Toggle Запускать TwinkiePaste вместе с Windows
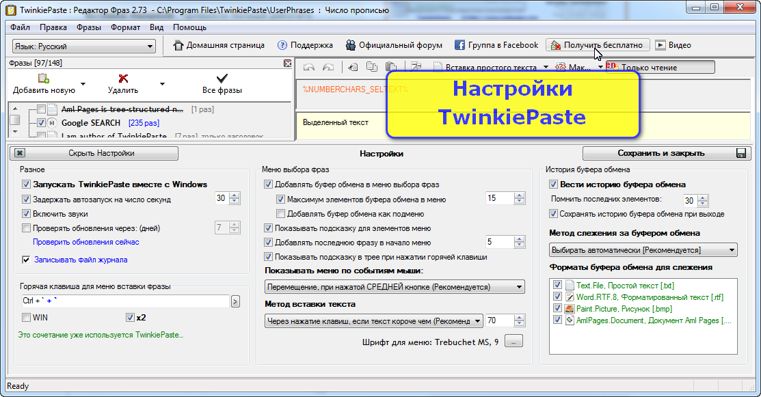 pyautogui.click(x=26, y=184)
